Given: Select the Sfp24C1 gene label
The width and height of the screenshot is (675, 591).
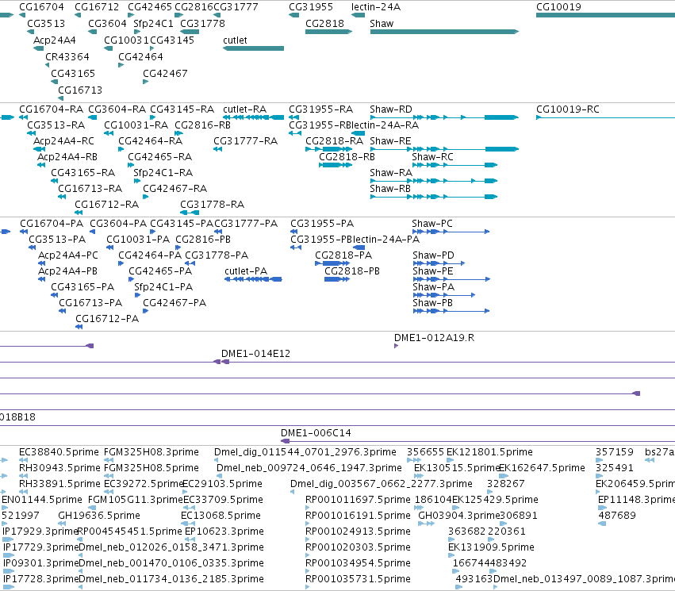Looking at the screenshot, I should coord(153,24).
